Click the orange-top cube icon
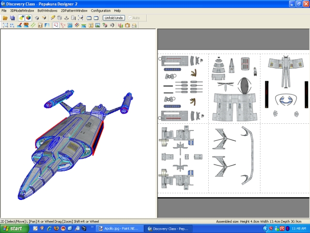Image resolution: width=310 pixels, height=233 pixels. point(44,18)
